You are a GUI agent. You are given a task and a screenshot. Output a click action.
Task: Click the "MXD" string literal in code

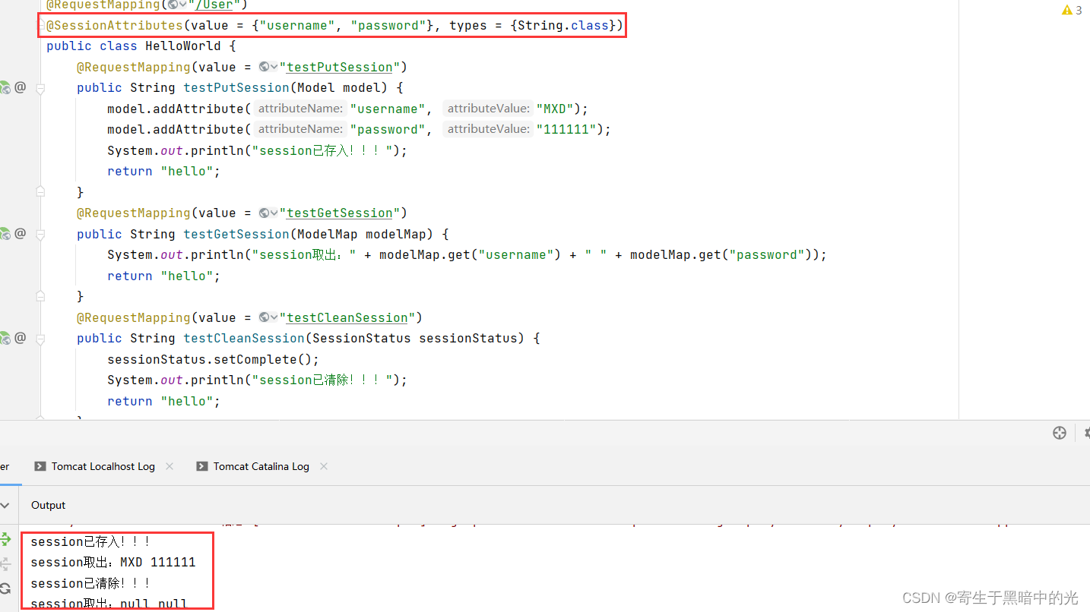555,109
